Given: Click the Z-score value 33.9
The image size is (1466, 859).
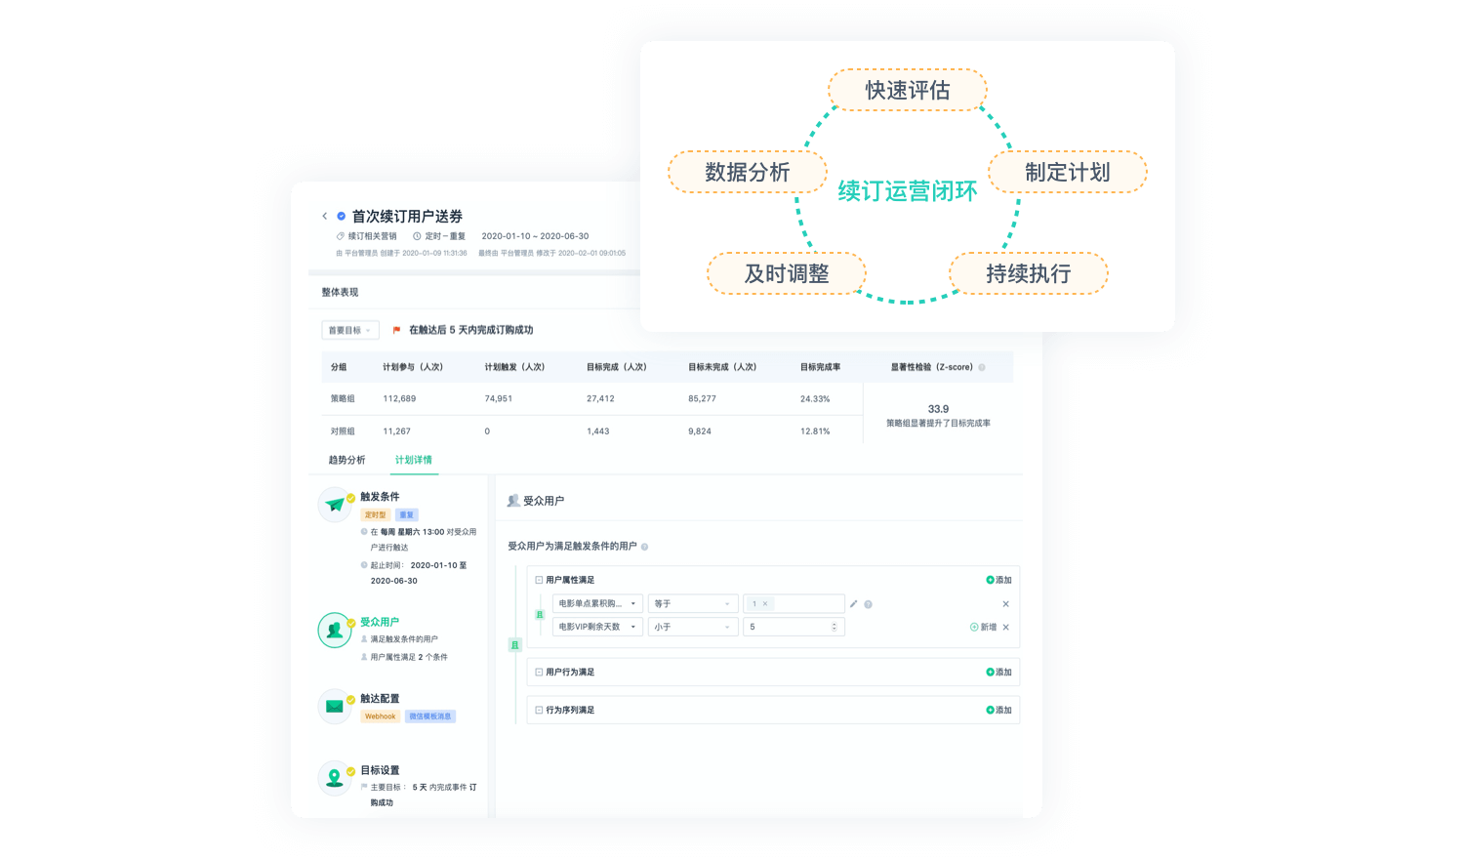Looking at the screenshot, I should coord(938,409).
